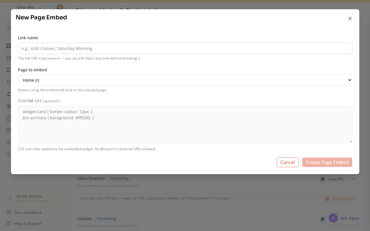
Task: Click the Help & Support question icon
Action: (9, 223)
